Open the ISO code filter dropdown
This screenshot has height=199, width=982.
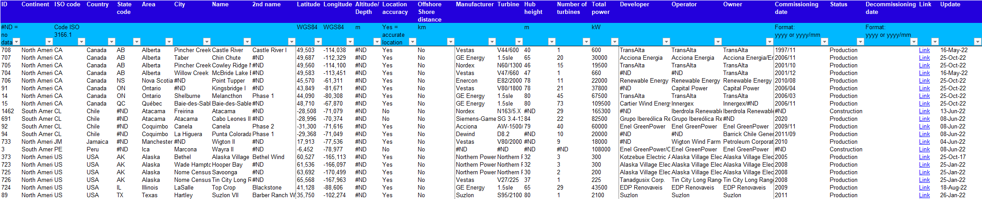point(81,42)
